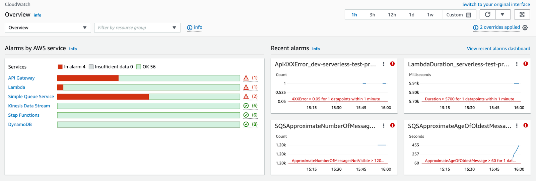Click the SQSApproximateAgeOfOldestMessa... alarm title

point(460,126)
